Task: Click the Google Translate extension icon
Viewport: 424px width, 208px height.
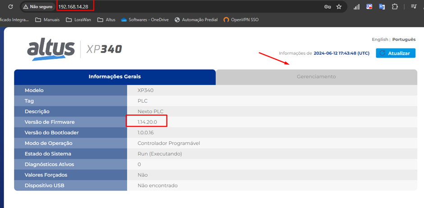Action: pyautogui.click(x=382, y=7)
